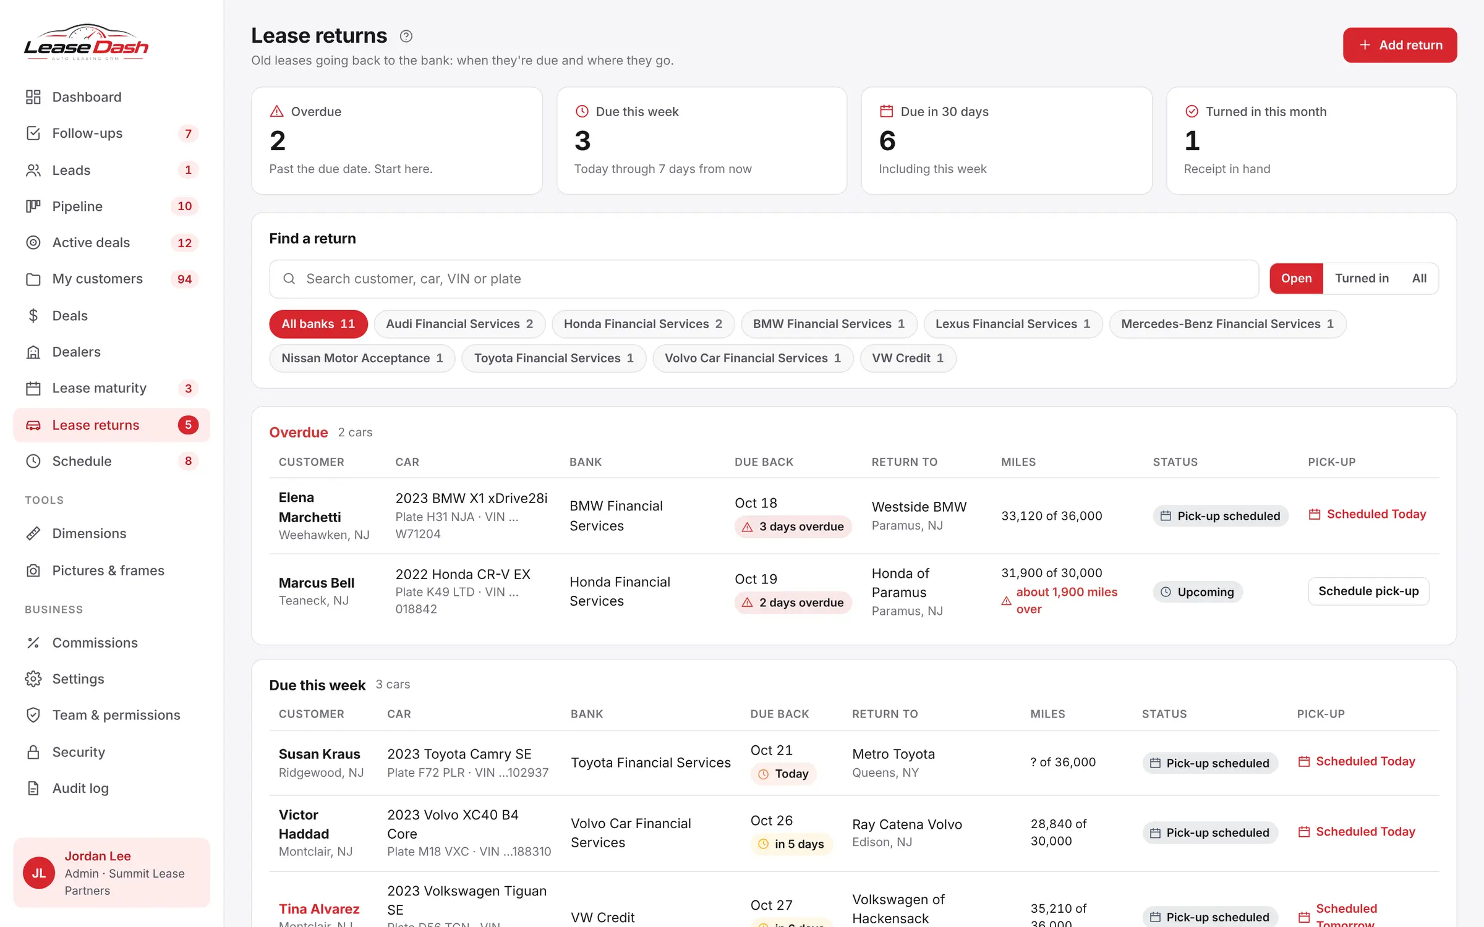
Task: Click the Commissions percent icon
Action: tap(33, 643)
